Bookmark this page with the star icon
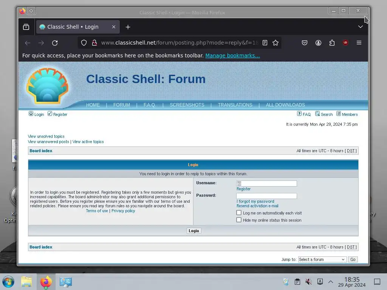The height and width of the screenshot is (290, 387). coord(276,43)
